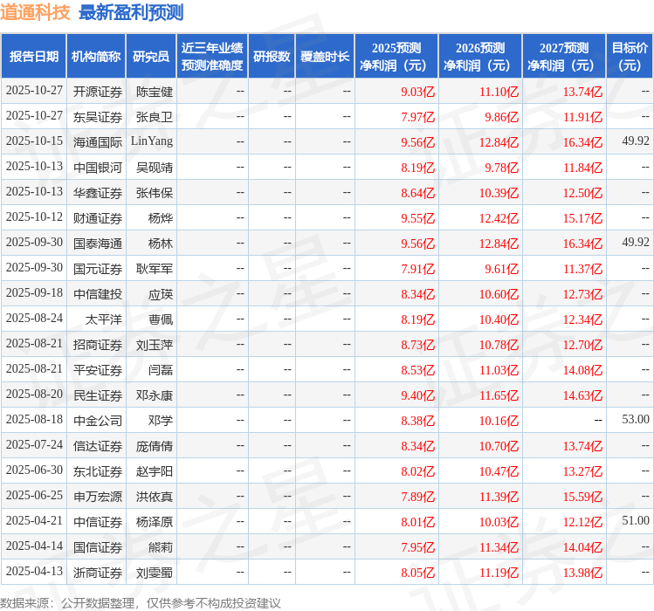Click 浙商证券 institution cell
The height and width of the screenshot is (611, 654).
(98, 573)
